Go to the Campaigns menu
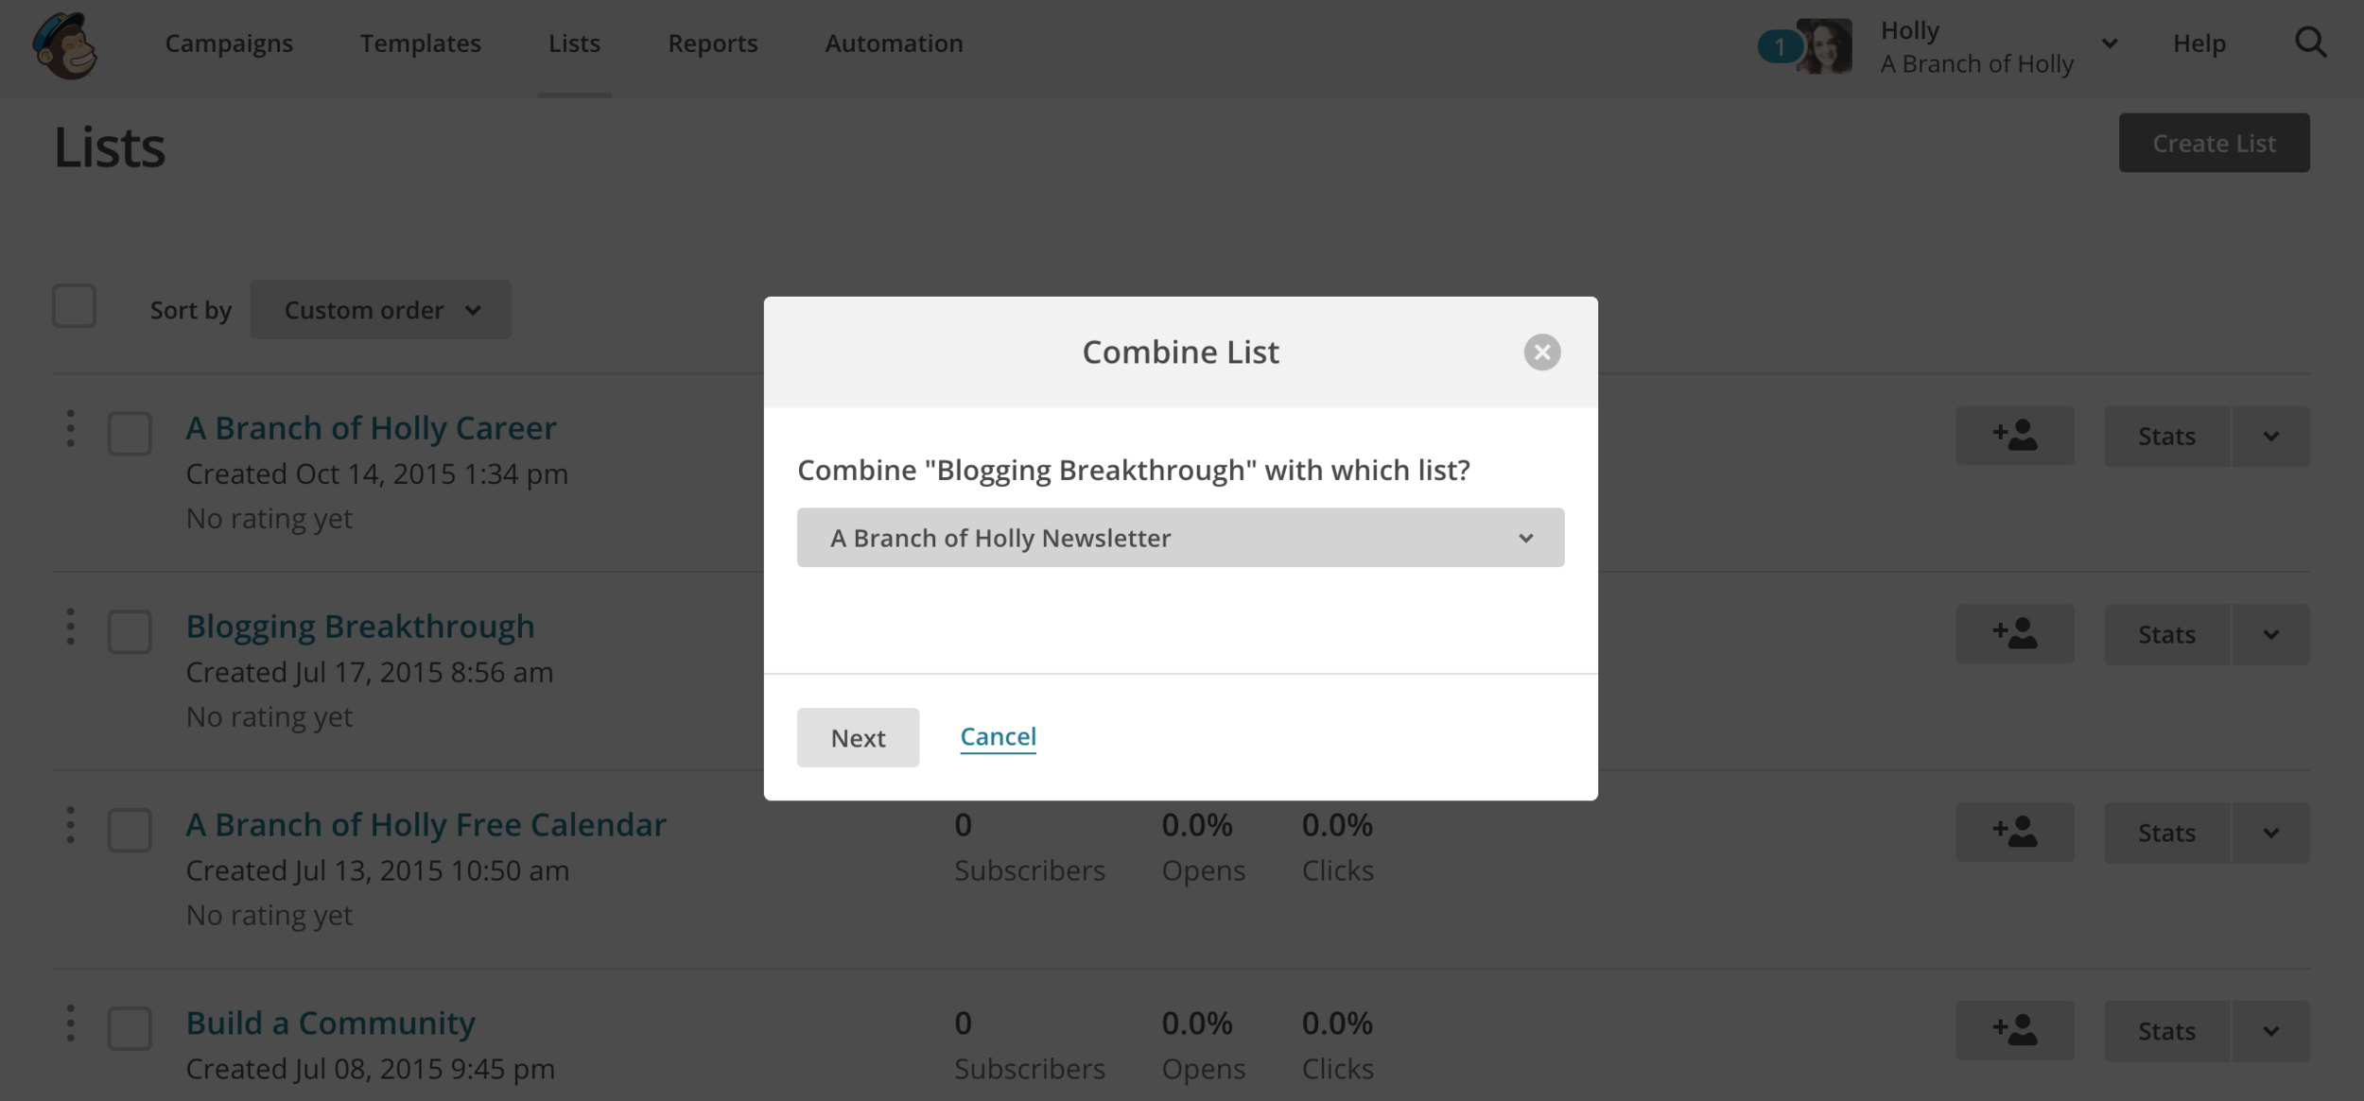 click(x=229, y=43)
